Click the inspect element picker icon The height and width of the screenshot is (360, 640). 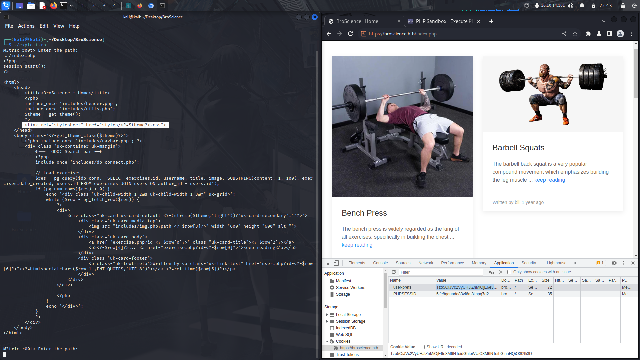point(327,263)
